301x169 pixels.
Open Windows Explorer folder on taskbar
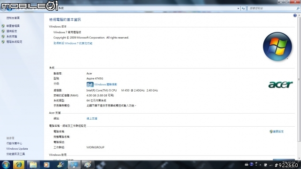click(33, 165)
